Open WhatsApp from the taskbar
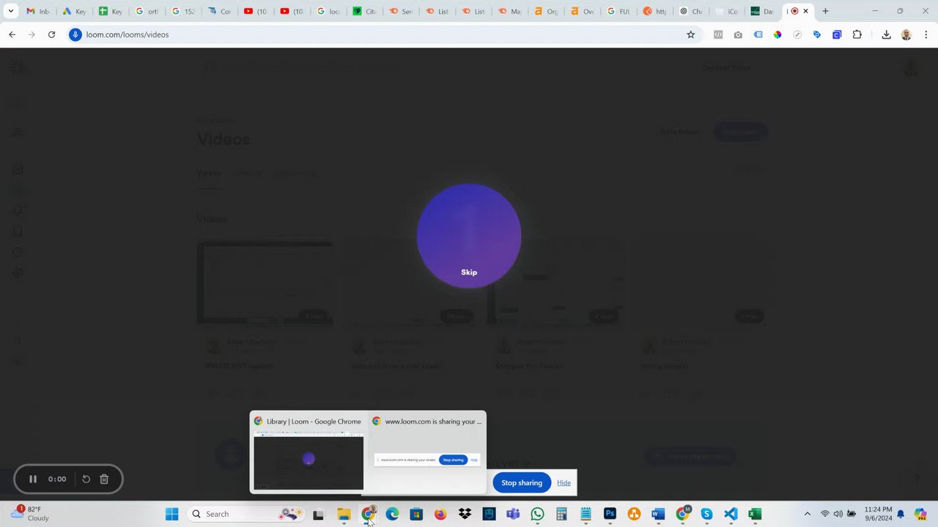Image resolution: width=938 pixels, height=527 pixels. tap(537, 514)
